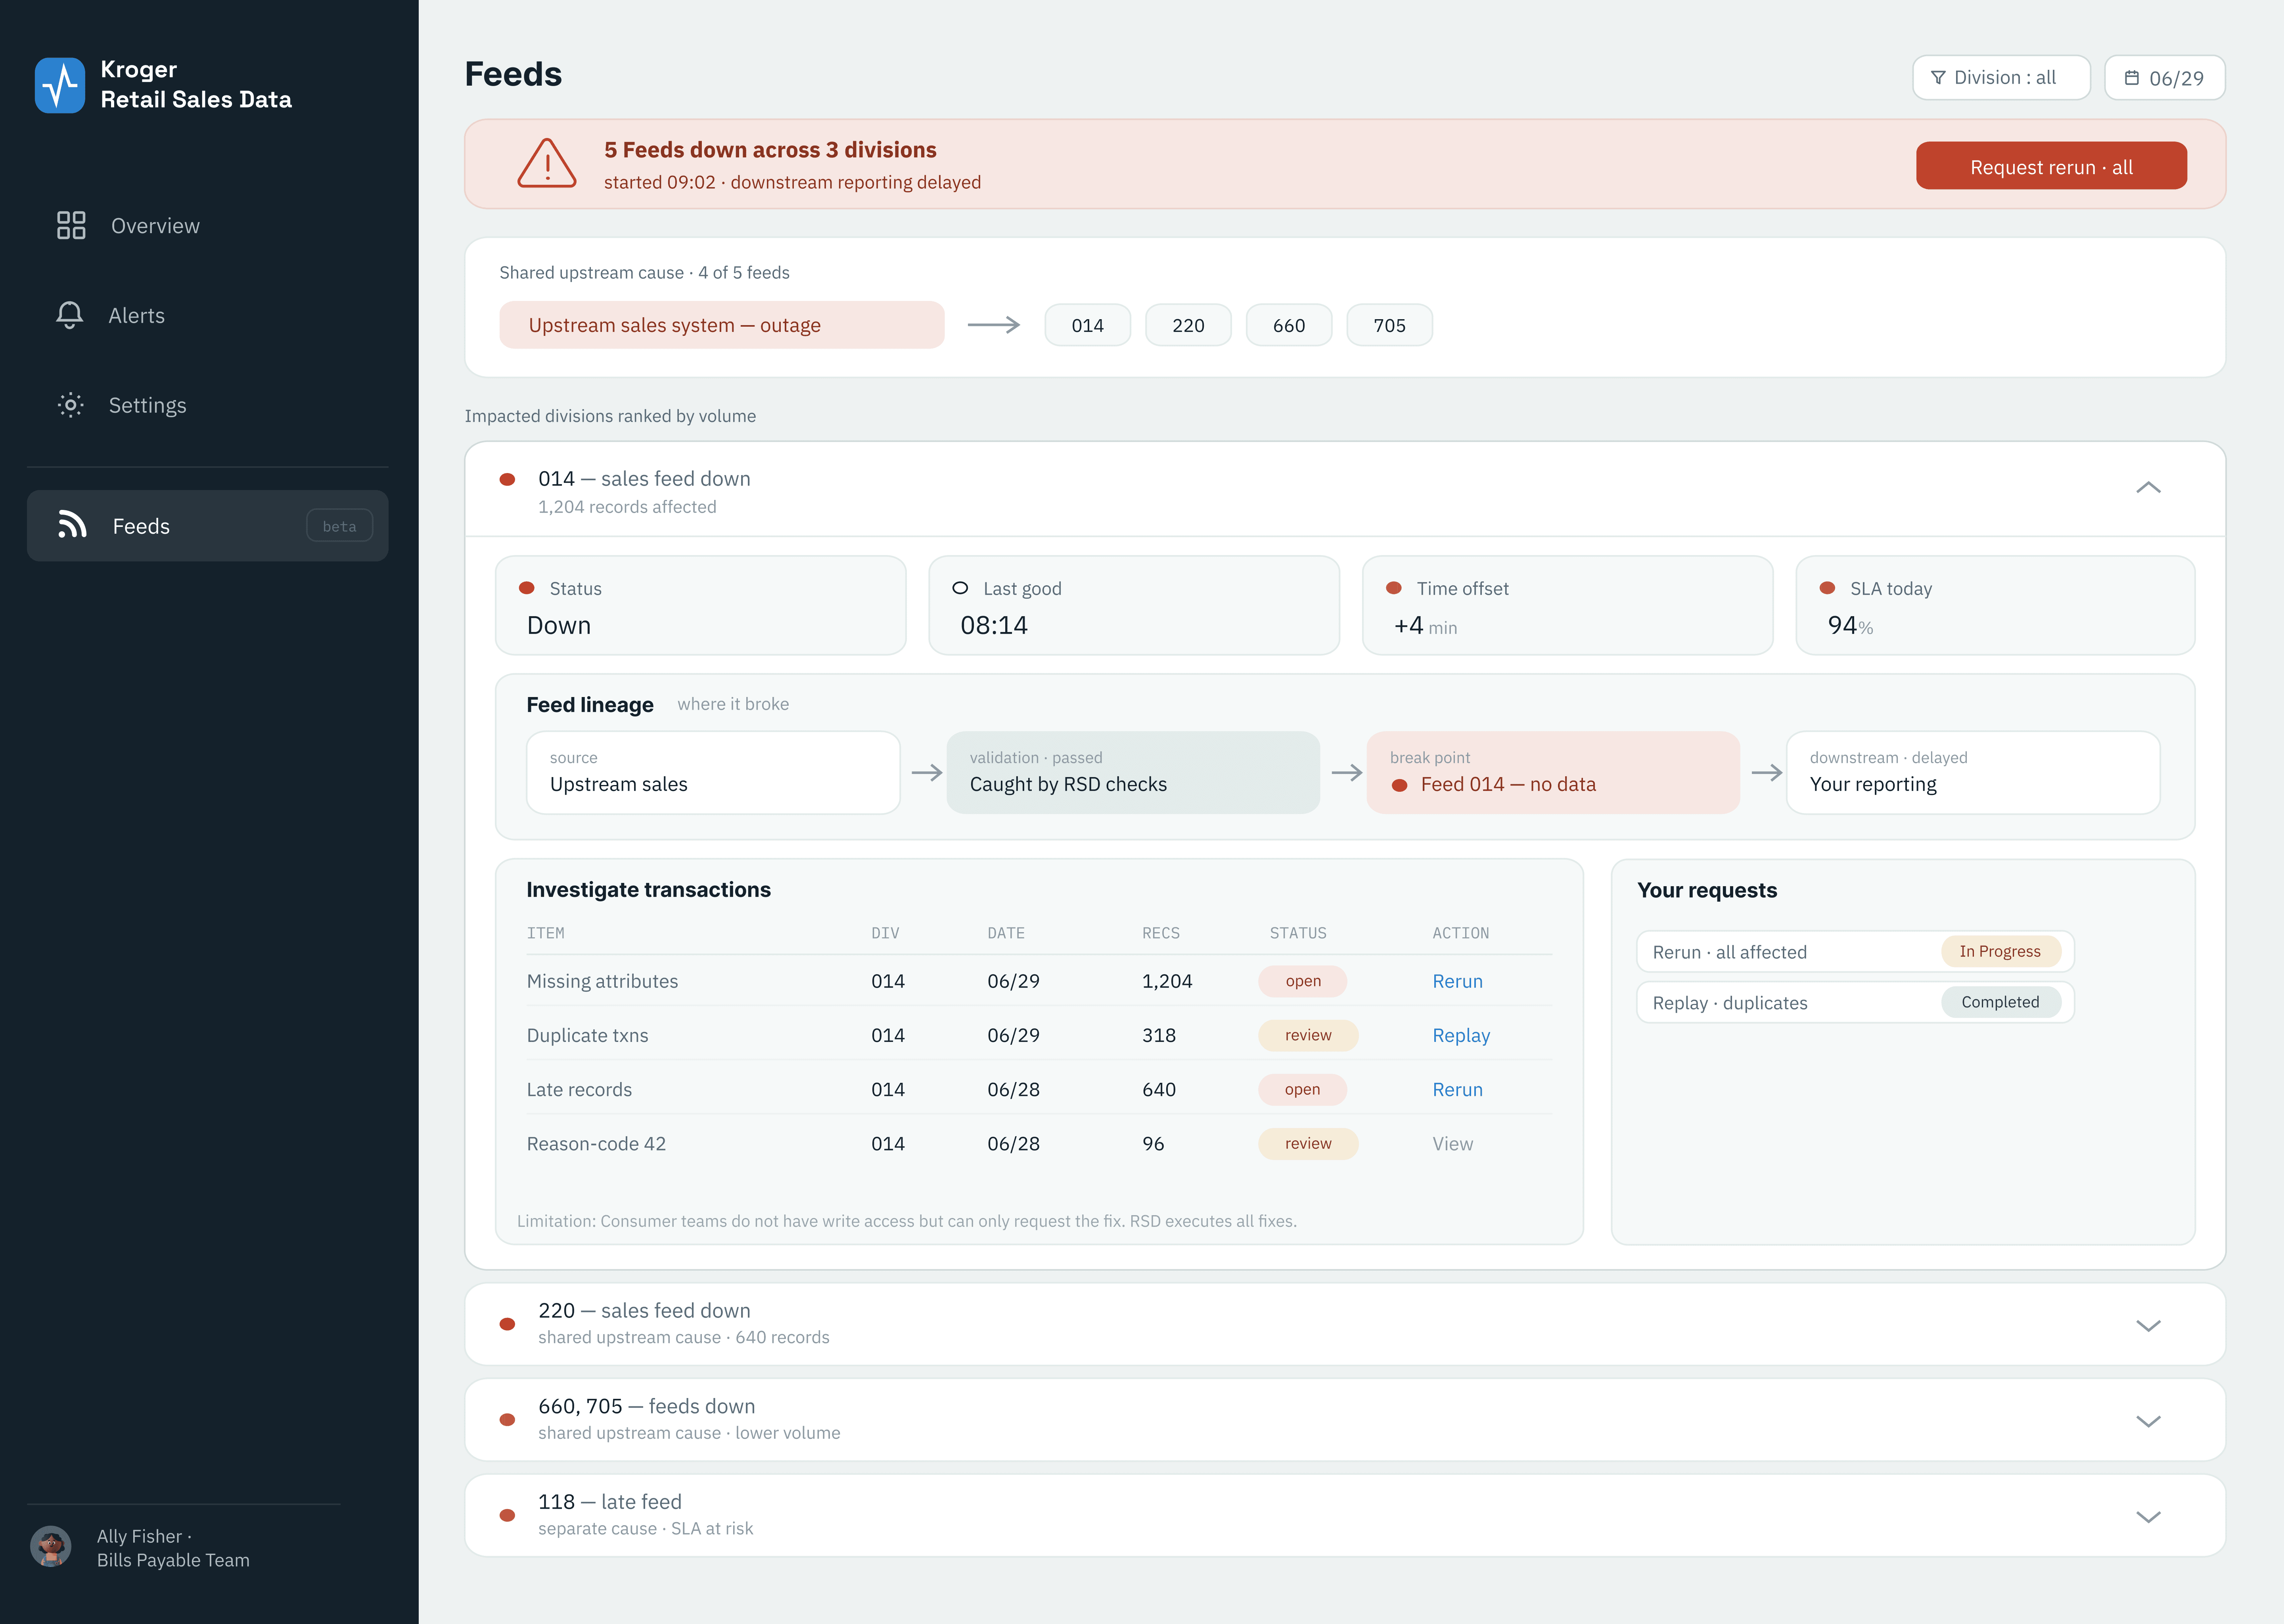Click the Feed lineage heading
The height and width of the screenshot is (1624, 2284).
pyautogui.click(x=590, y=705)
